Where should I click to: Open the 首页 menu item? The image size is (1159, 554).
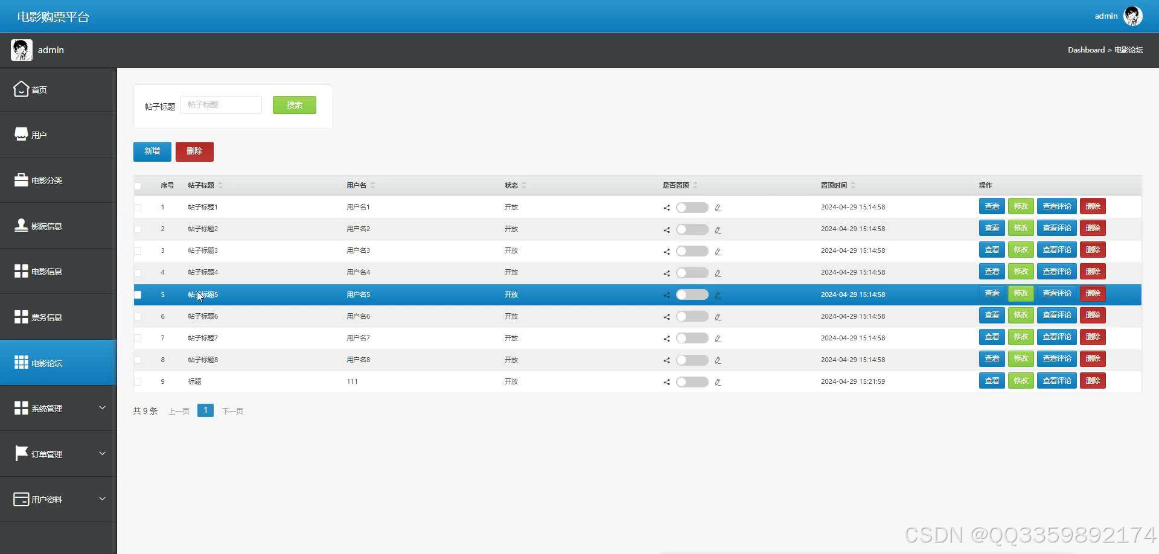pyautogui.click(x=58, y=89)
